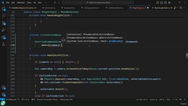188x106 pixels.
Task: Open the View menu
Action: click(x=29, y=3)
